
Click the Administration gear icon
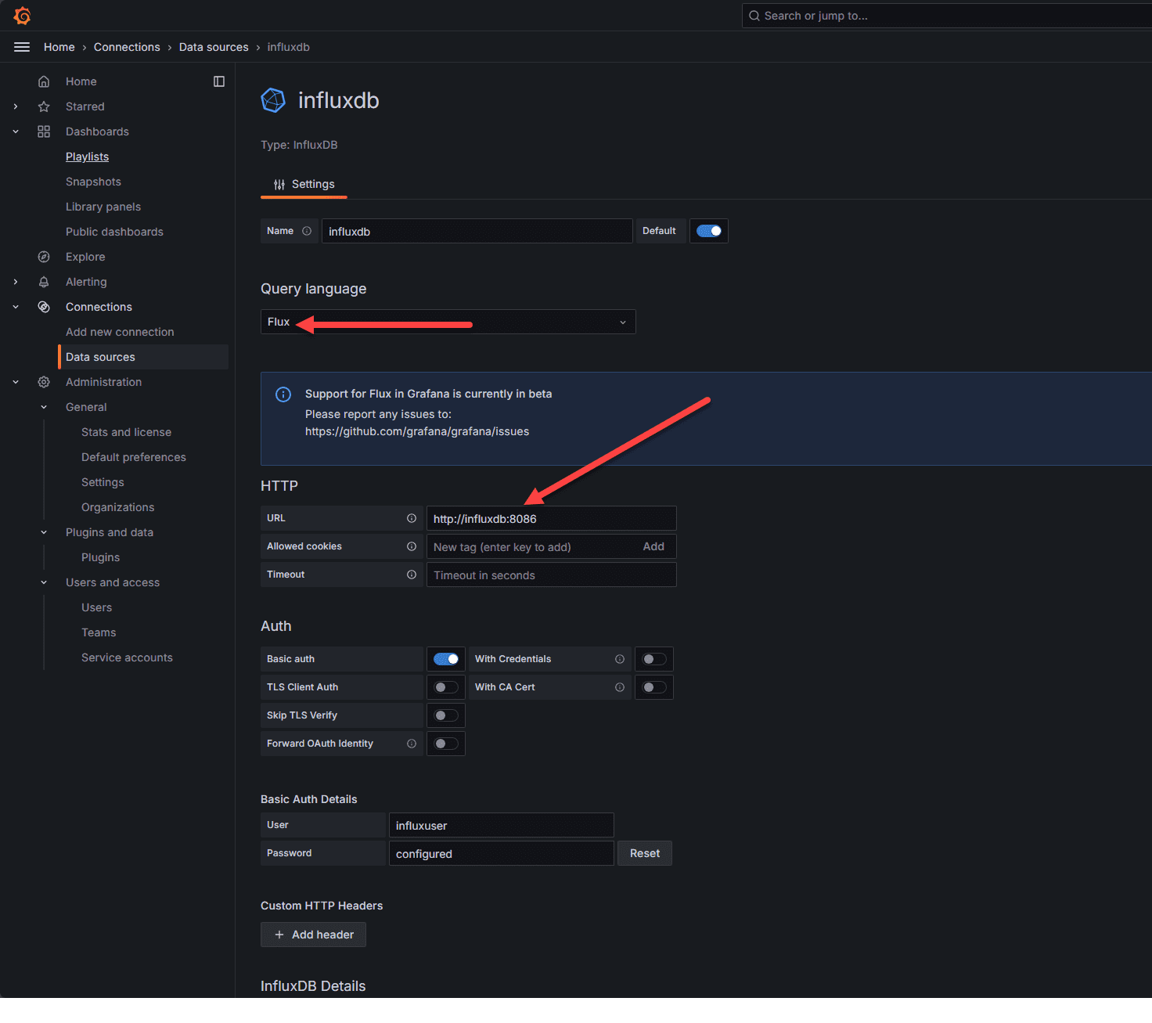[x=44, y=382]
